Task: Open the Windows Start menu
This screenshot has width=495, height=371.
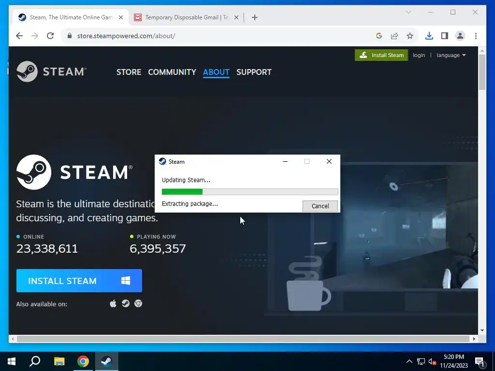Action: tap(12, 361)
